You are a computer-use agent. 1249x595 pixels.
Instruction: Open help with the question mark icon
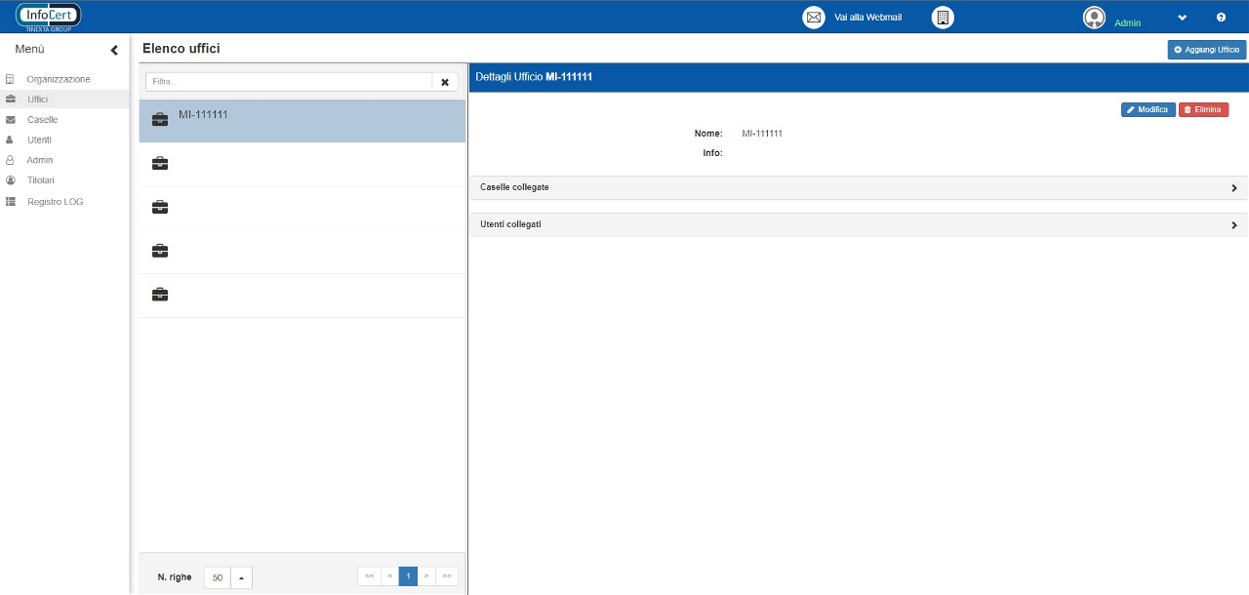(x=1221, y=18)
